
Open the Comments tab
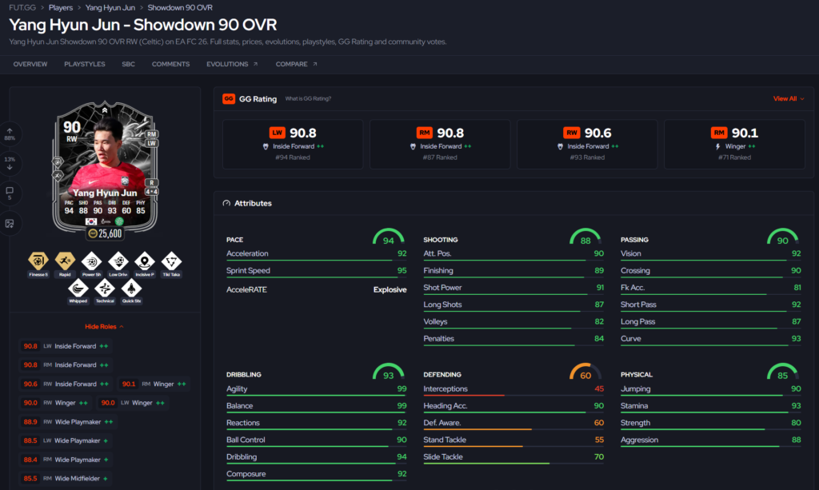click(171, 64)
